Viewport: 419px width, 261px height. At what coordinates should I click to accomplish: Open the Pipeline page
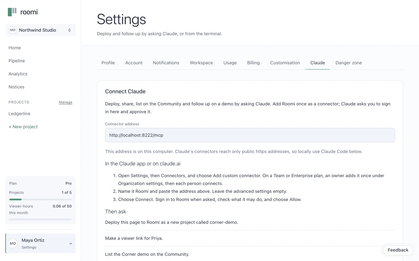(x=17, y=61)
